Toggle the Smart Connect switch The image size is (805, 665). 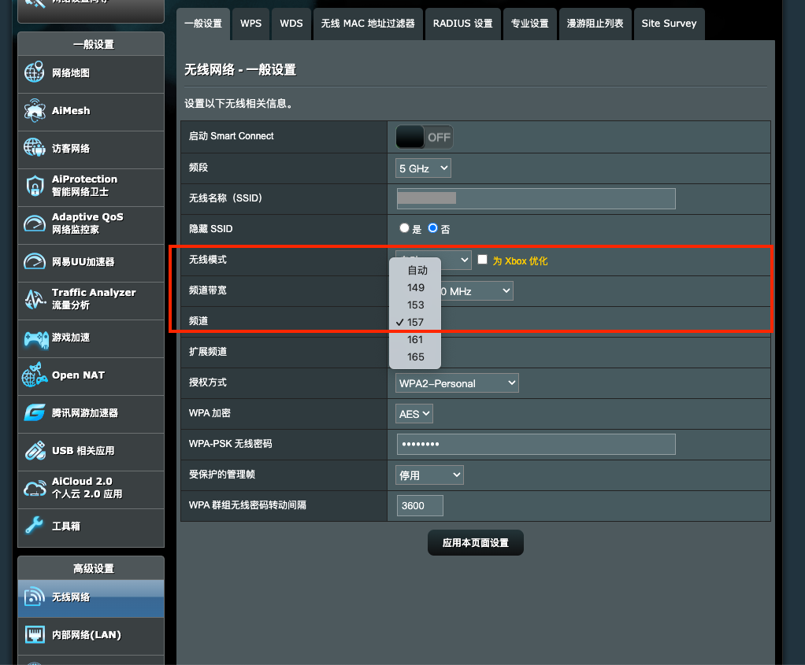click(425, 137)
